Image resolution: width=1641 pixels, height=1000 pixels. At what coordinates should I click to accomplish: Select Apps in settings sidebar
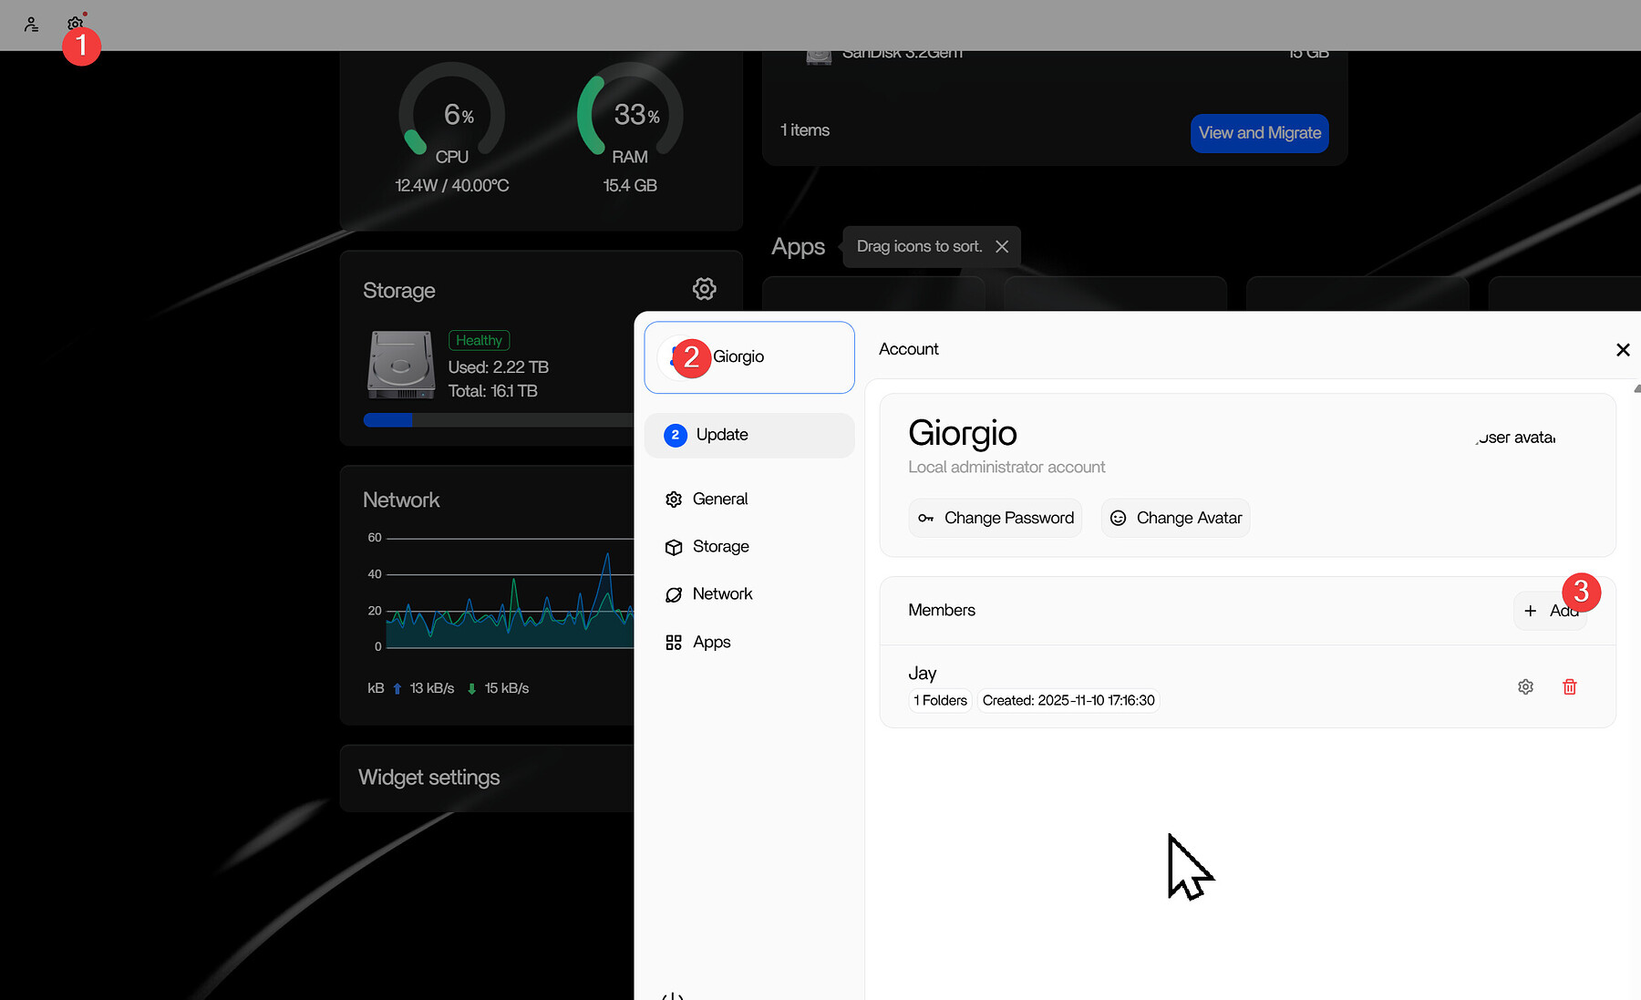[x=711, y=642]
